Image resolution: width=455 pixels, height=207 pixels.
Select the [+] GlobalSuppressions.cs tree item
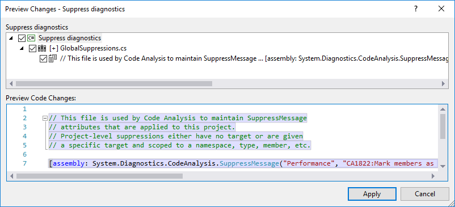click(88, 48)
